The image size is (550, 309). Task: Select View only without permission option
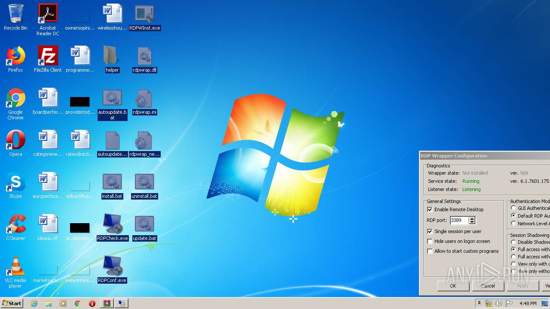tap(513, 271)
